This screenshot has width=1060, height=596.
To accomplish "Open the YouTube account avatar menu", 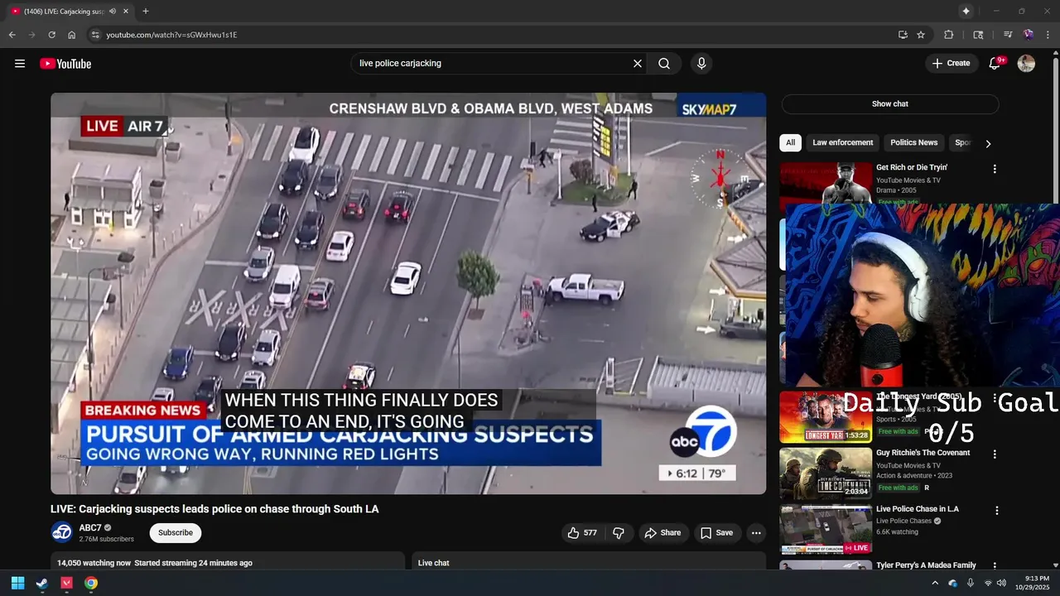I will (x=1026, y=64).
